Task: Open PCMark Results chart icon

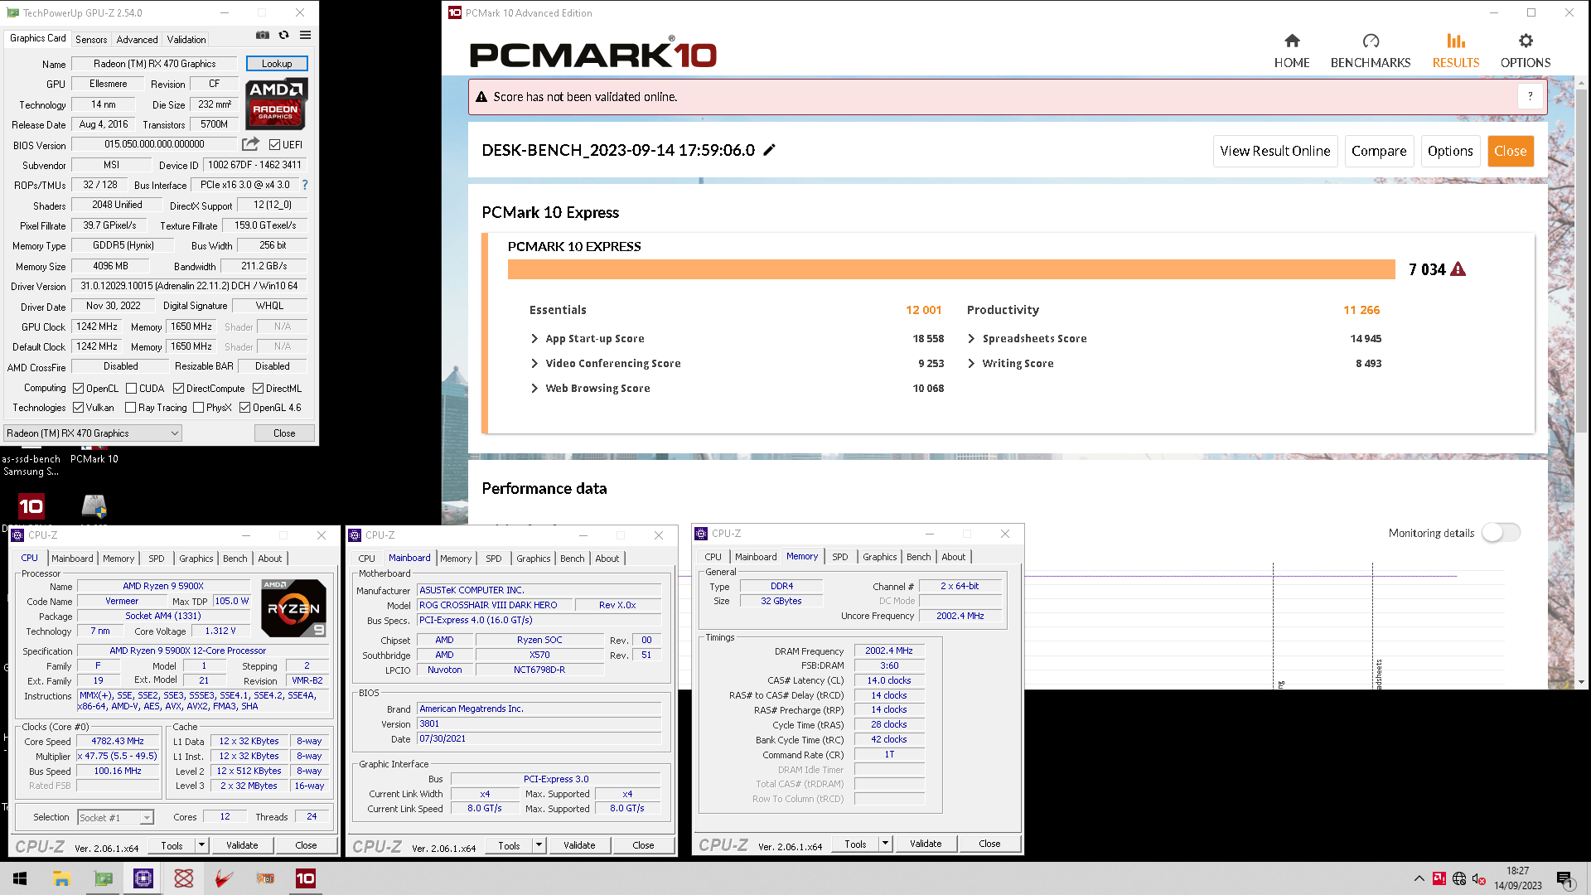Action: 1456,41
